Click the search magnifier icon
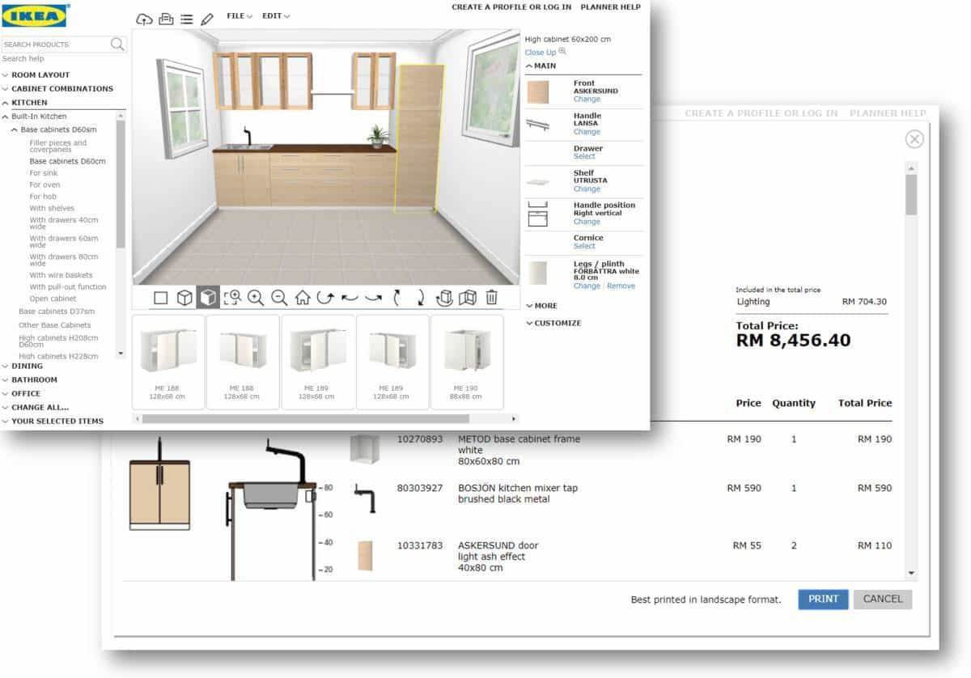971x678 pixels. point(117,44)
